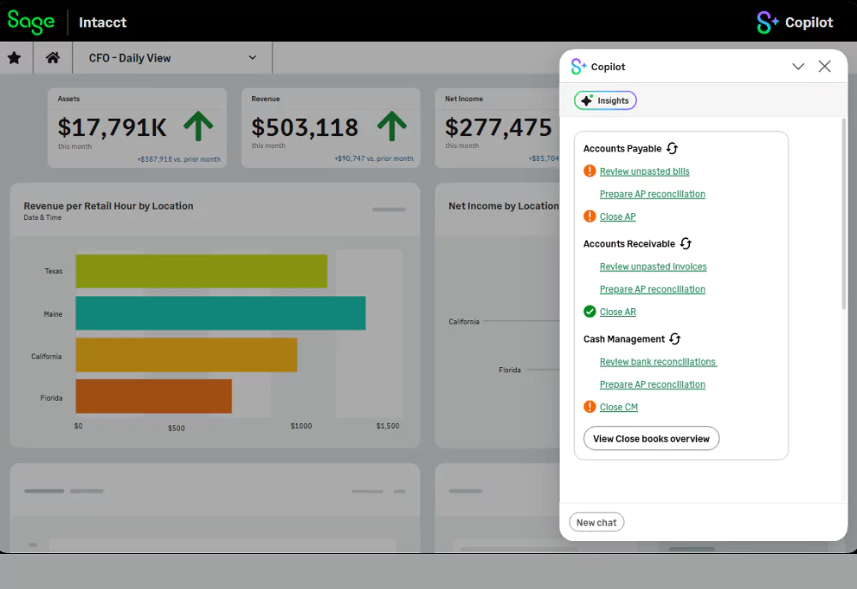Refresh the Accounts Receivable section
857x589 pixels.
(x=686, y=244)
